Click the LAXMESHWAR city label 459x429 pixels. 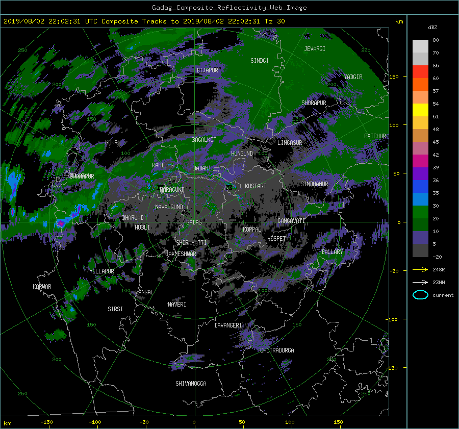181,254
